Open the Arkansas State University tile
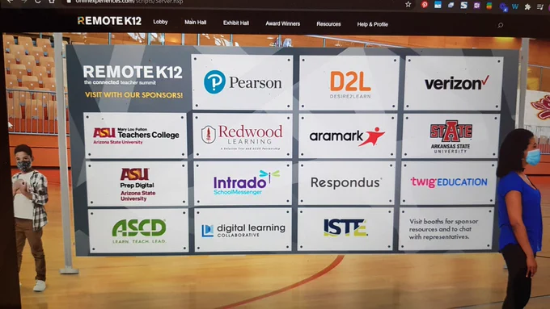550x309 pixels. [x=451, y=136]
